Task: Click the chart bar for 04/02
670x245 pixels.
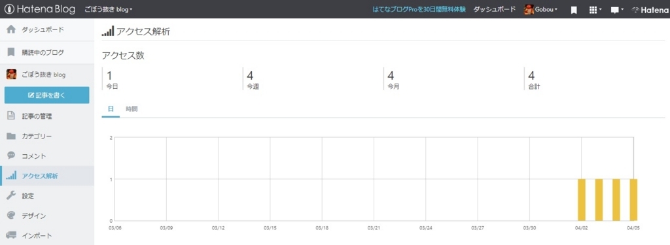Action: 582,200
